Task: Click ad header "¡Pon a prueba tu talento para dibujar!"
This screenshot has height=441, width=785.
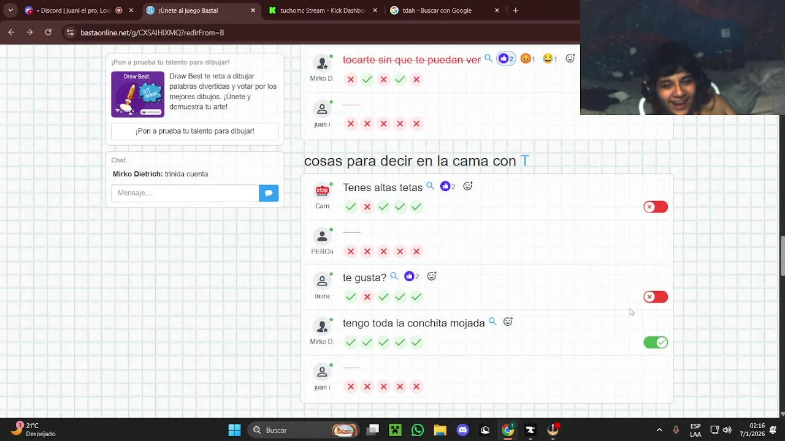Action: pos(170,62)
